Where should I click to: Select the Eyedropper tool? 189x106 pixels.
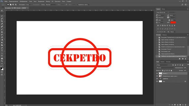point(2,24)
